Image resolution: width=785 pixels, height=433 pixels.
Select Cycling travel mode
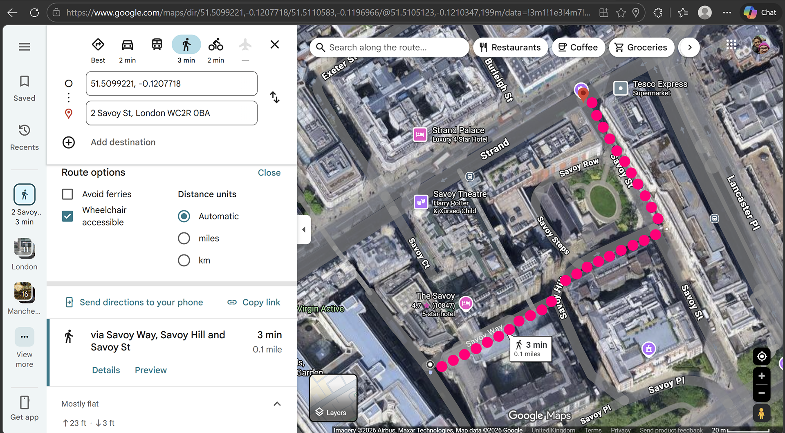tap(216, 51)
